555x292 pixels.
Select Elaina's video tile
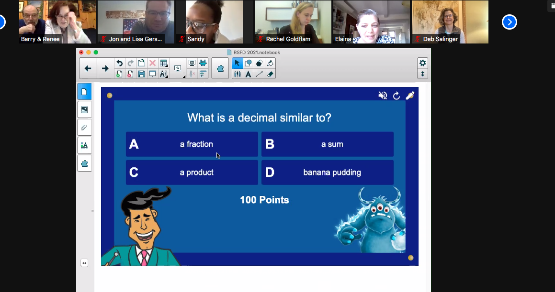[372, 22]
